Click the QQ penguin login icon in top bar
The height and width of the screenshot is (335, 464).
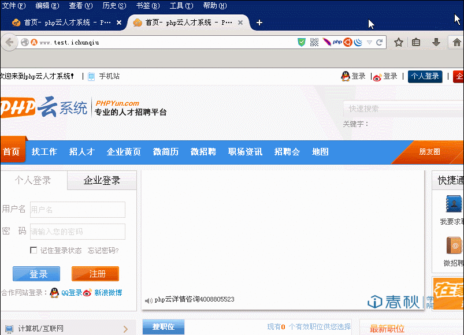[x=346, y=76]
